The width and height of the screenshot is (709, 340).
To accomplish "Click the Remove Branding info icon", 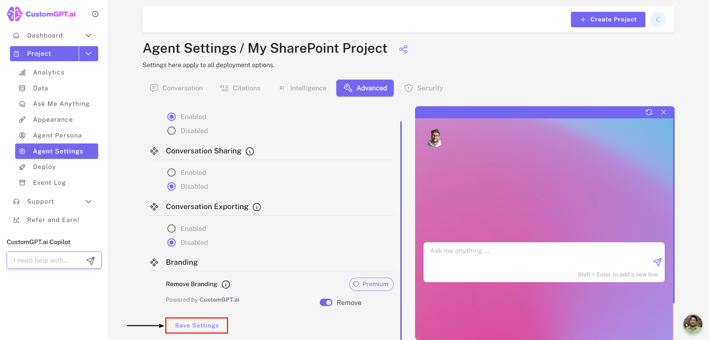I will [226, 284].
